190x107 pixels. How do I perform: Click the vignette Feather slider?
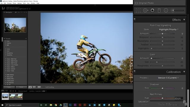point(162,45)
